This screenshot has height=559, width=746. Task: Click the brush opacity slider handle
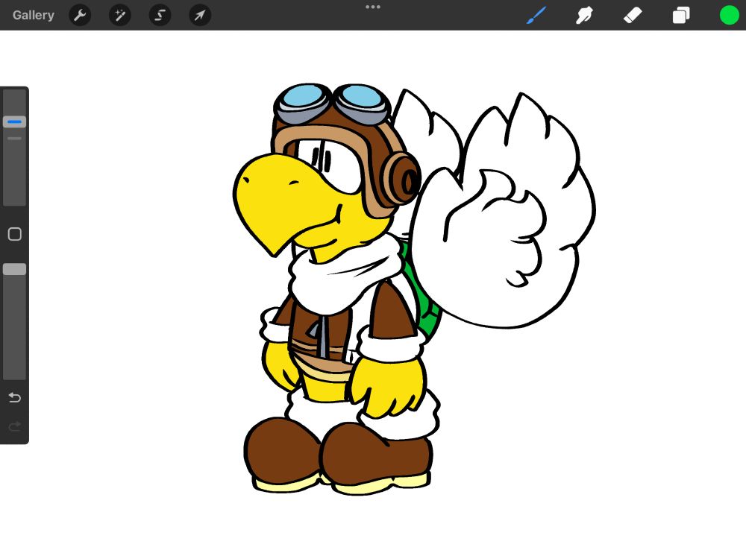coord(14,269)
